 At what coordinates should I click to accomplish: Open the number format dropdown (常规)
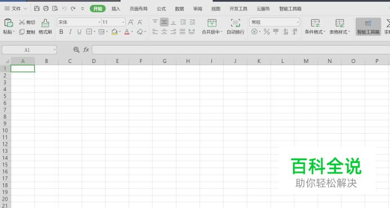point(298,22)
